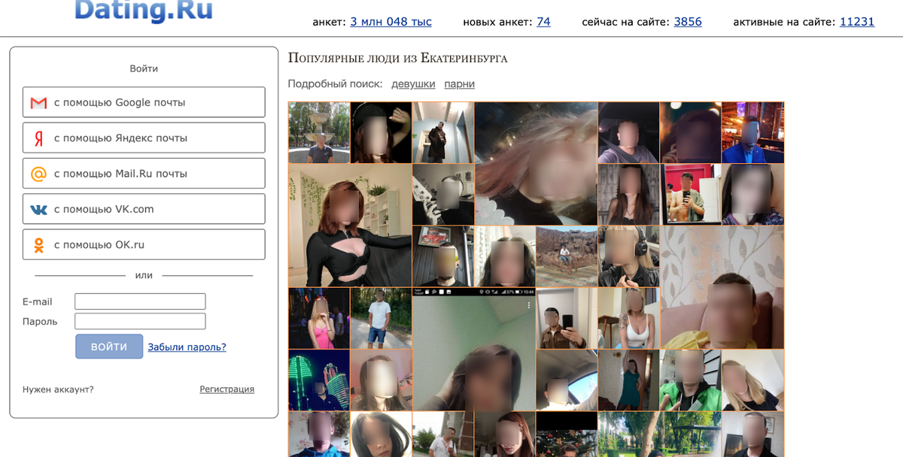Focus the E-mail input field
This screenshot has height=457, width=903.
tap(140, 301)
